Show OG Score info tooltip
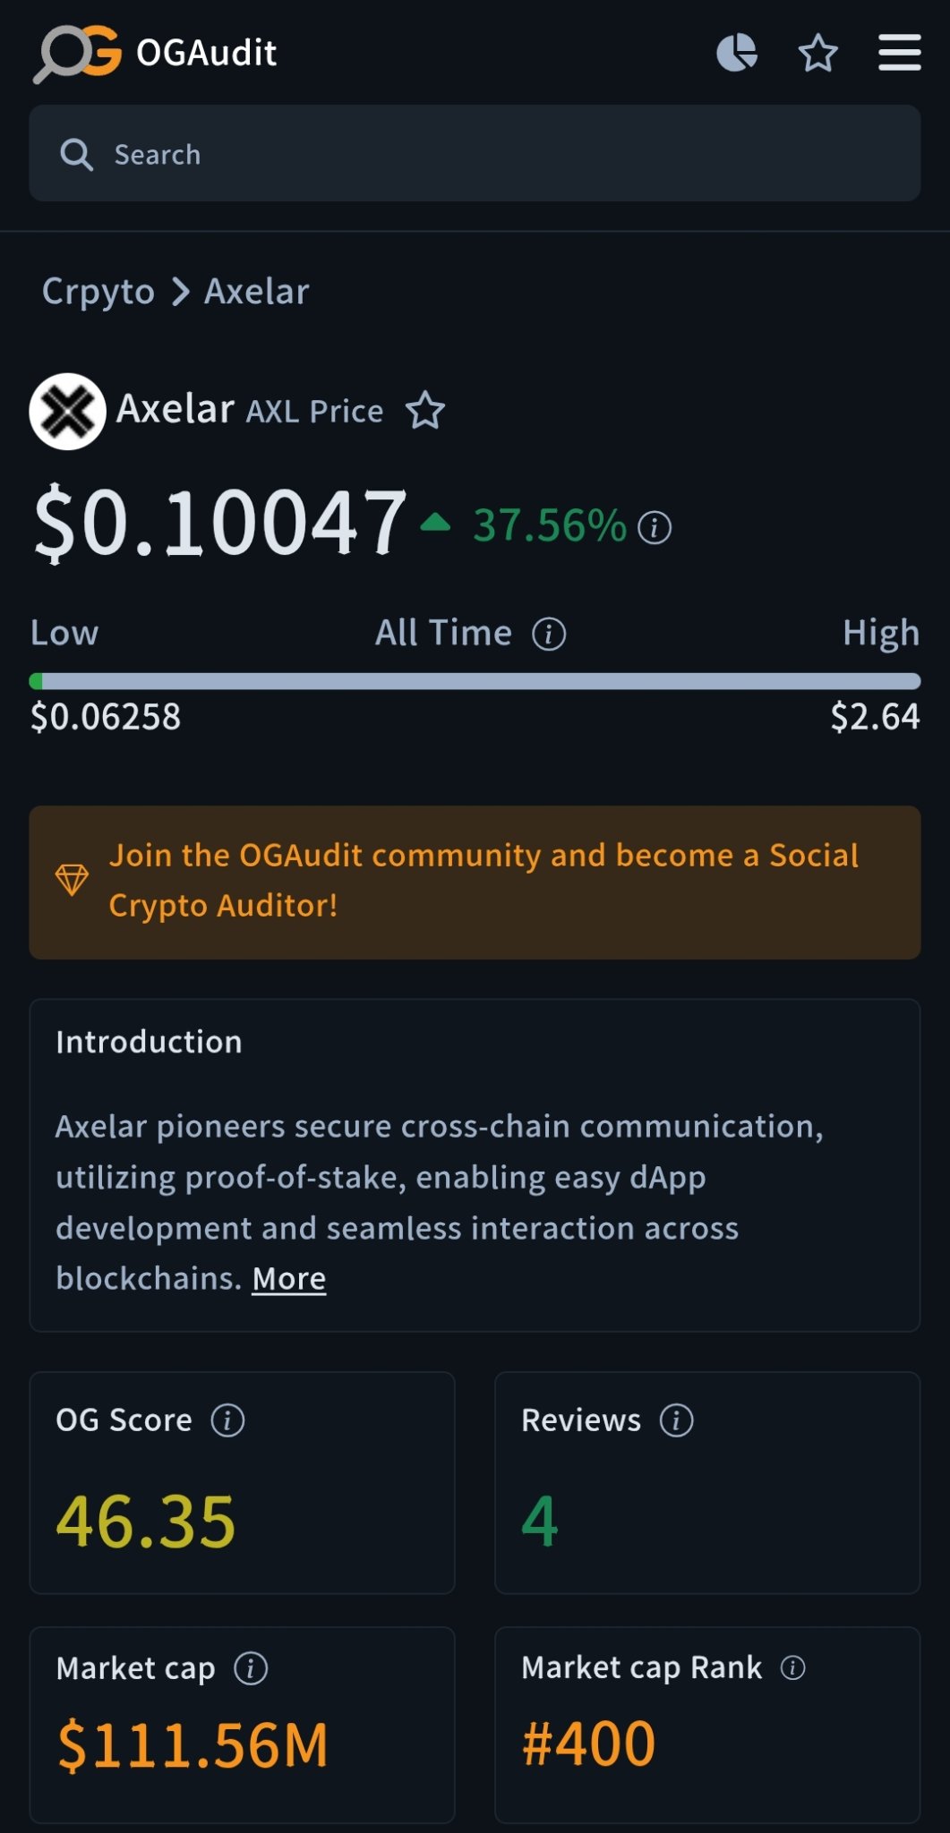This screenshot has height=1833, width=950. [x=227, y=1420]
